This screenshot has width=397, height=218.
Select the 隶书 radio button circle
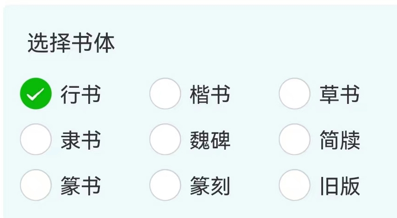click(36, 139)
